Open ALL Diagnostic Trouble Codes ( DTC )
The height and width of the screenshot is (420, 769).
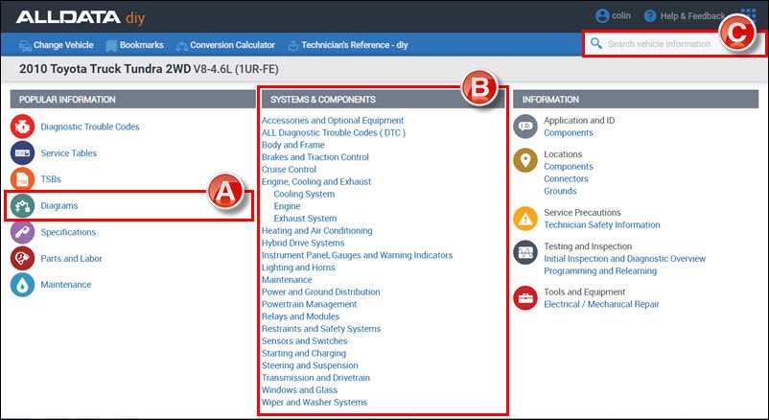pyautogui.click(x=334, y=132)
